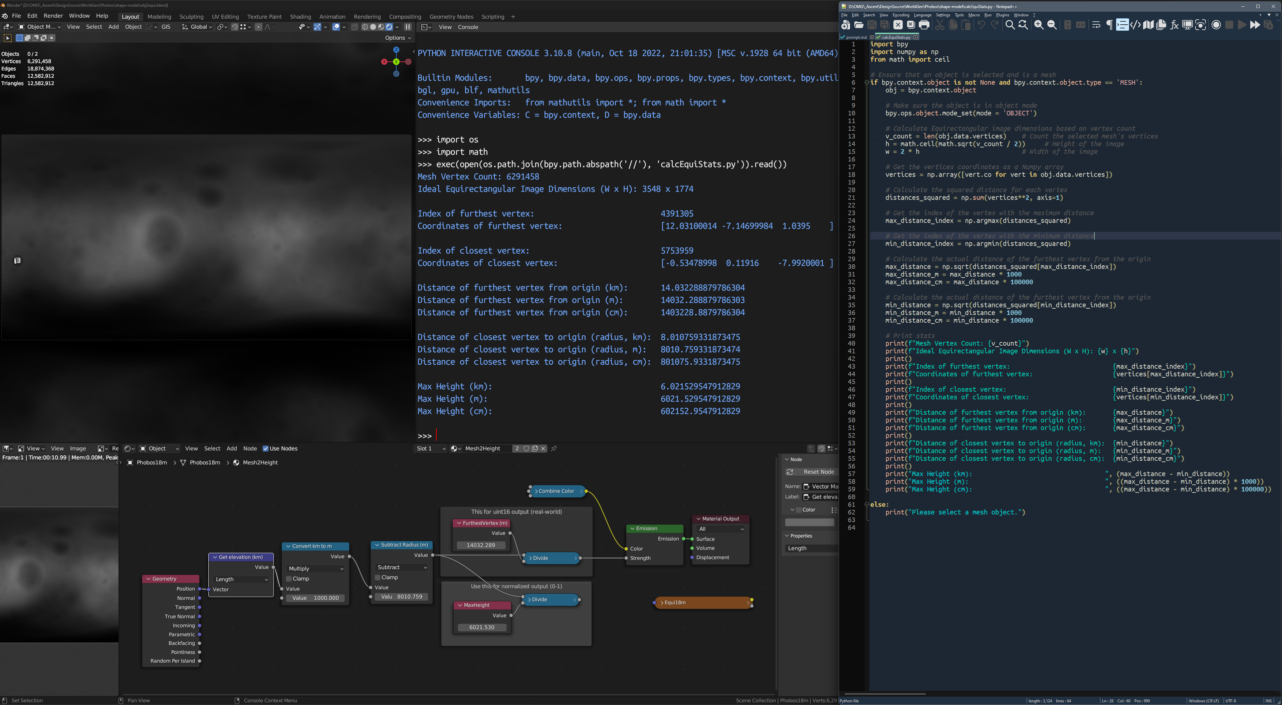Click the Print icon in Notepad++ toolbar
Viewport: 1282px width, 705px height.
pos(924,25)
